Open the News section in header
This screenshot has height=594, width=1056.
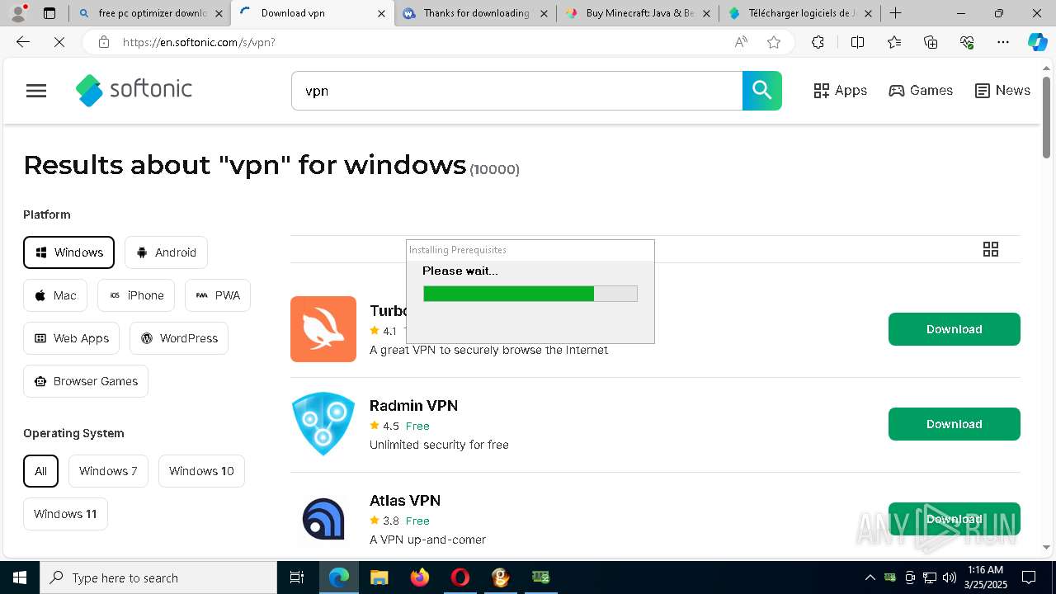[1002, 91]
